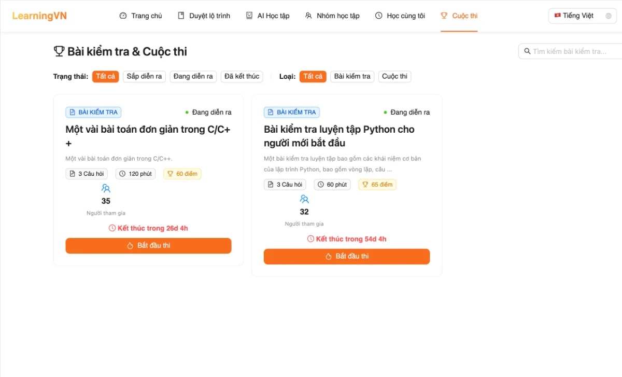Click the trophy icon beside page title

[x=59, y=51]
